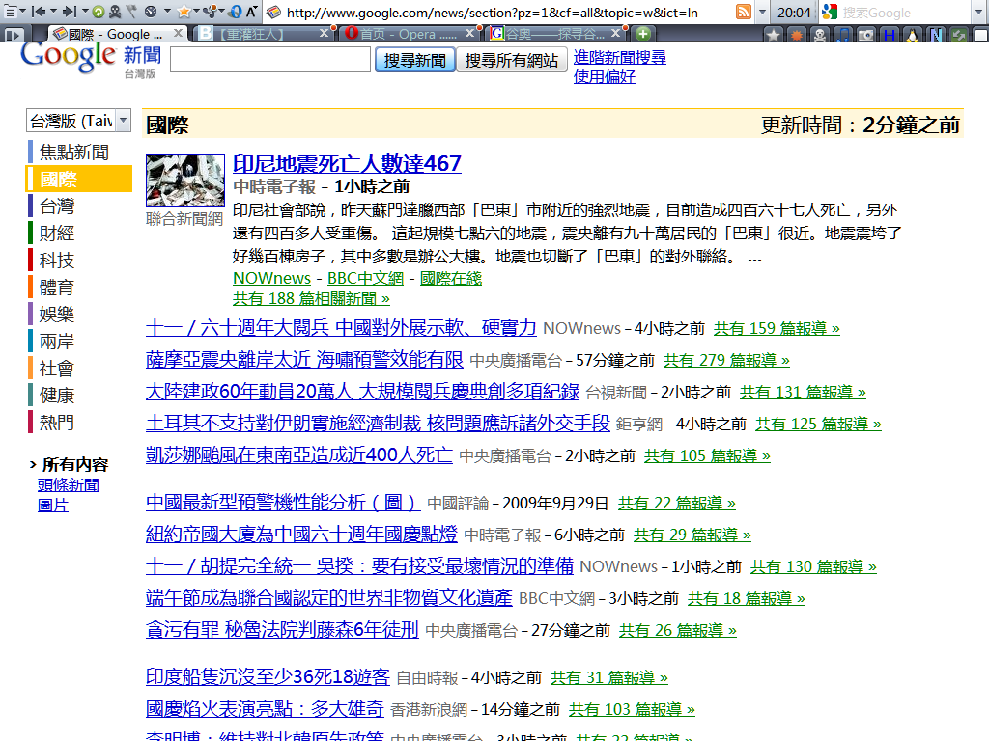This screenshot has width=989, height=741.
Task: Open the 台灣版 edition dropdown
Action: tap(78, 121)
